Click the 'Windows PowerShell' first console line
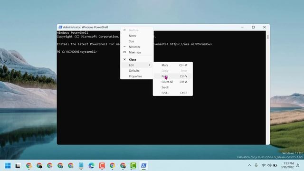This screenshot has height=171, width=304. pyautogui.click(x=73, y=33)
